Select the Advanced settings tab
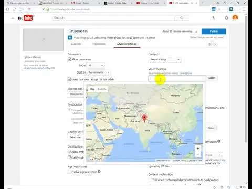Viewport: 252px width, 189px height. [x=127, y=44]
